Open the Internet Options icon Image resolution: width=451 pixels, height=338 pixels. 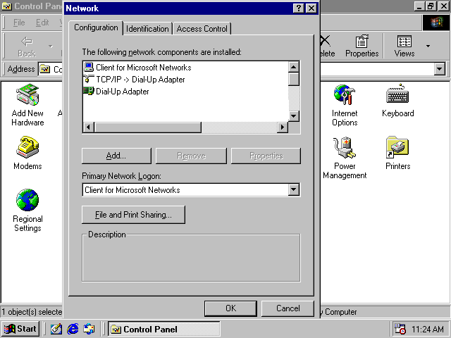tap(345, 105)
